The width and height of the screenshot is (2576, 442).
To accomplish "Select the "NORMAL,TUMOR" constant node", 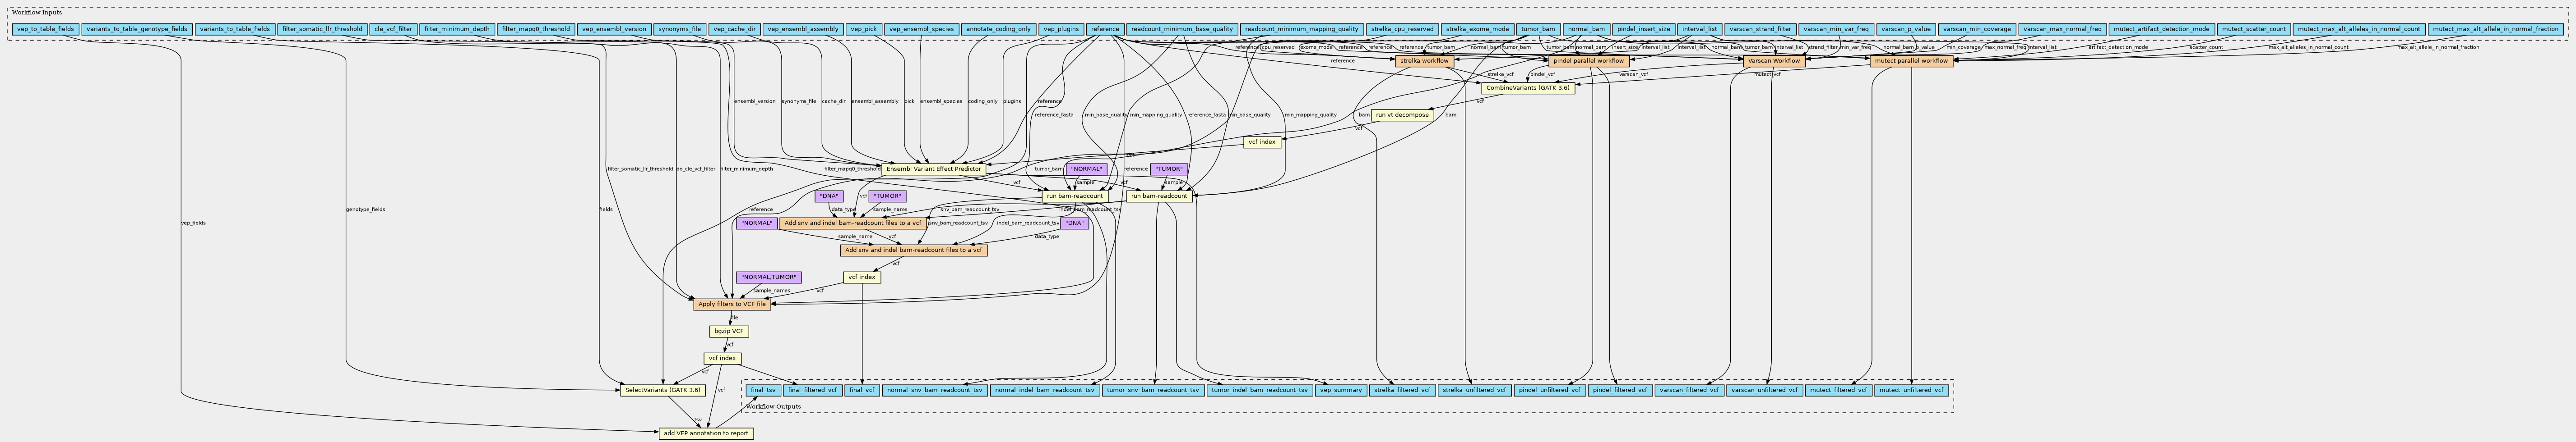I will (768, 278).
